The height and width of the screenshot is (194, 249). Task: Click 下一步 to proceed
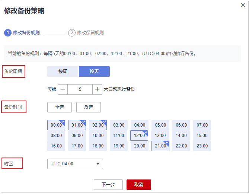pos(108,185)
